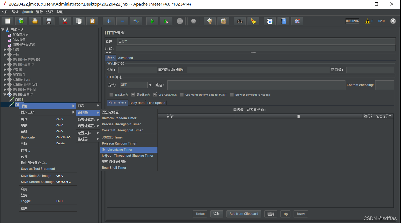This screenshot has width=401, height=223.
Task: Click the warning triangle log icon
Action: pos(367,21)
